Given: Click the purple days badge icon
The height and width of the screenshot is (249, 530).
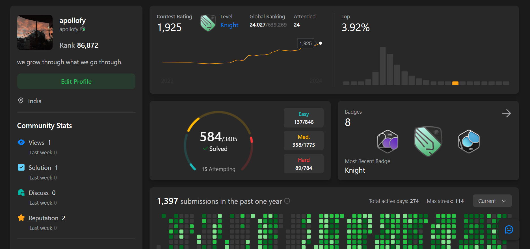Looking at the screenshot, I should tap(388, 141).
